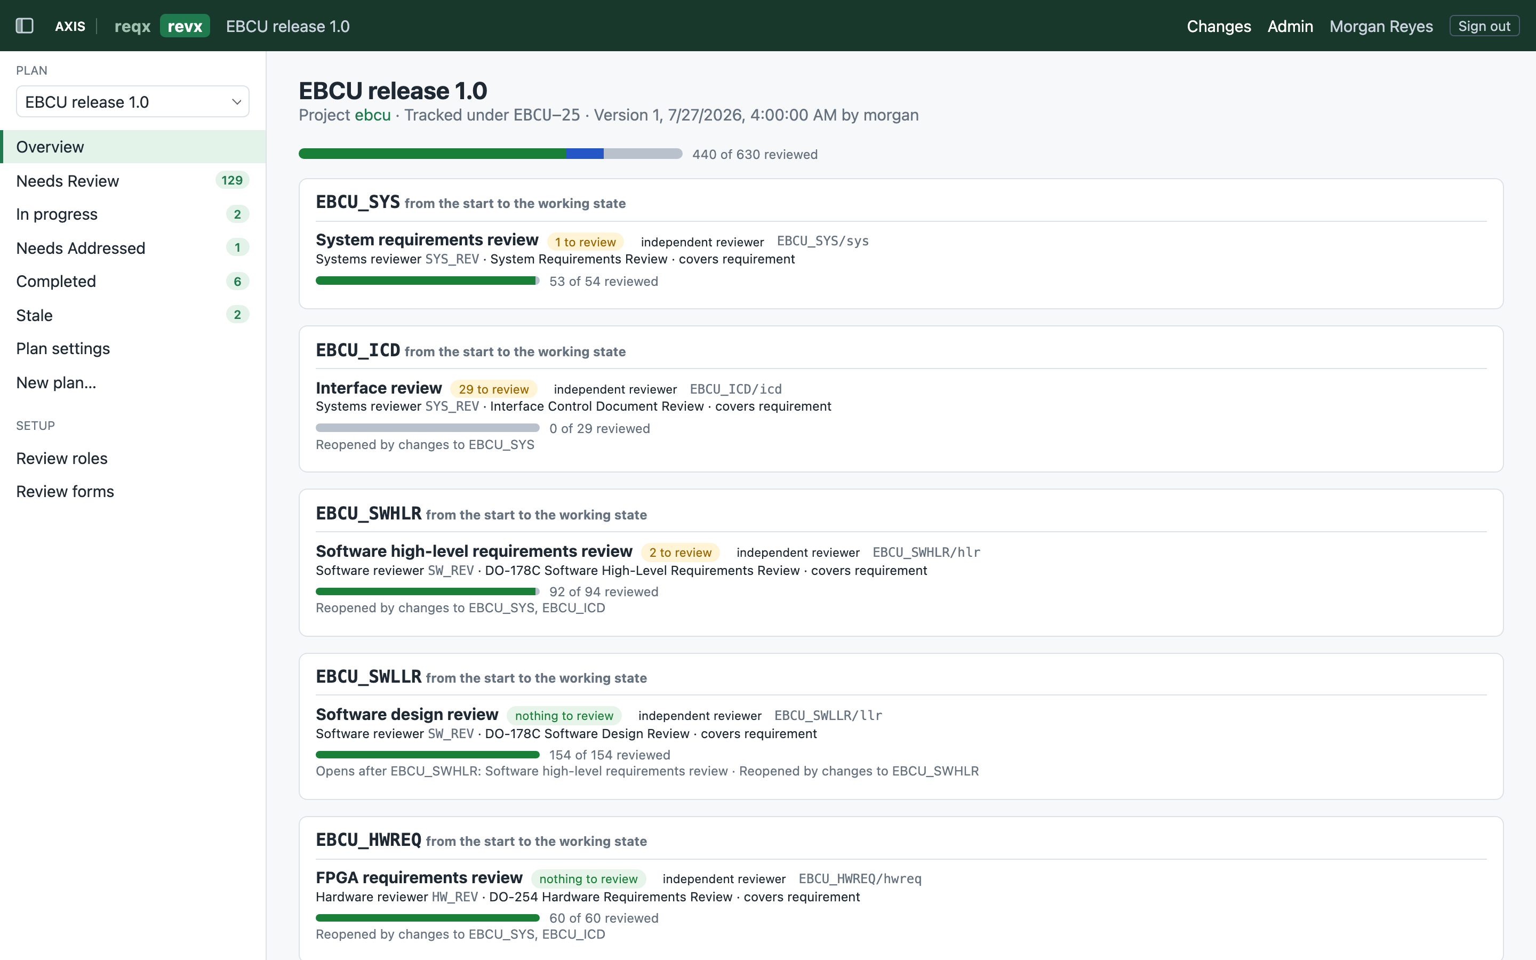
Task: Click the '154 of 154 reviewed' text
Action: click(609, 755)
